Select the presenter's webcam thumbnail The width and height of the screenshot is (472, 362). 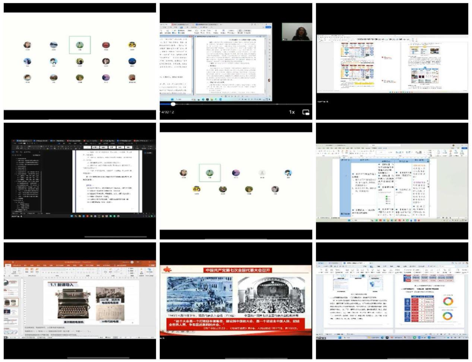(x=297, y=32)
